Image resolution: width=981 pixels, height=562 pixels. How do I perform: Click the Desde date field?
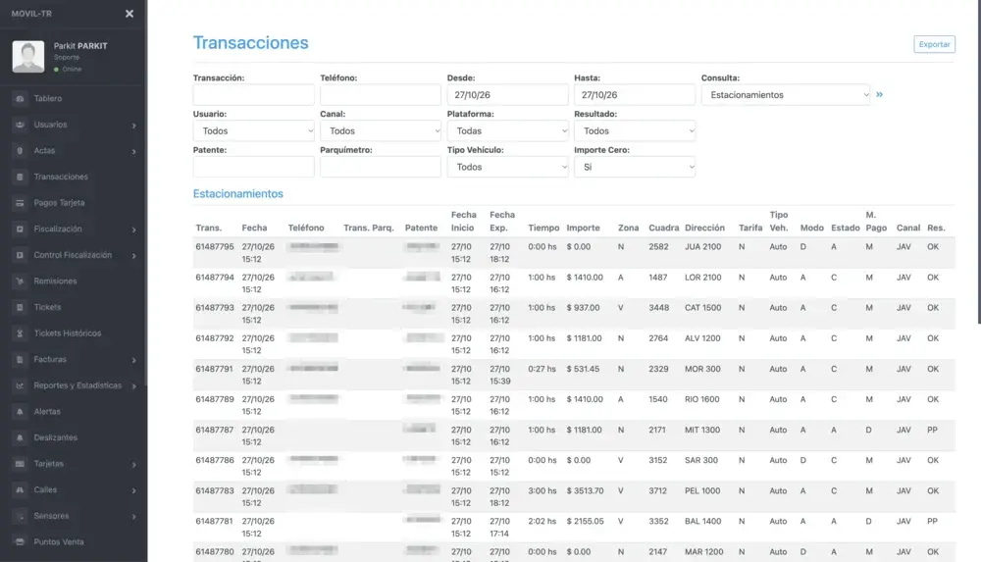pyautogui.click(x=507, y=95)
